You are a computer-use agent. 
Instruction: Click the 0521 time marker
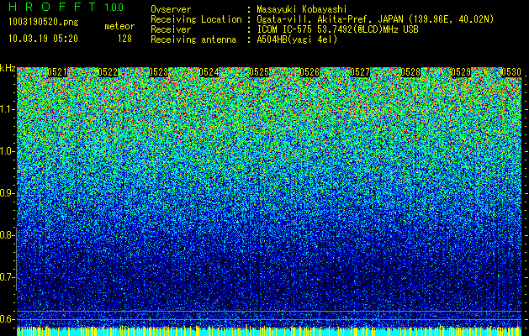click(57, 71)
